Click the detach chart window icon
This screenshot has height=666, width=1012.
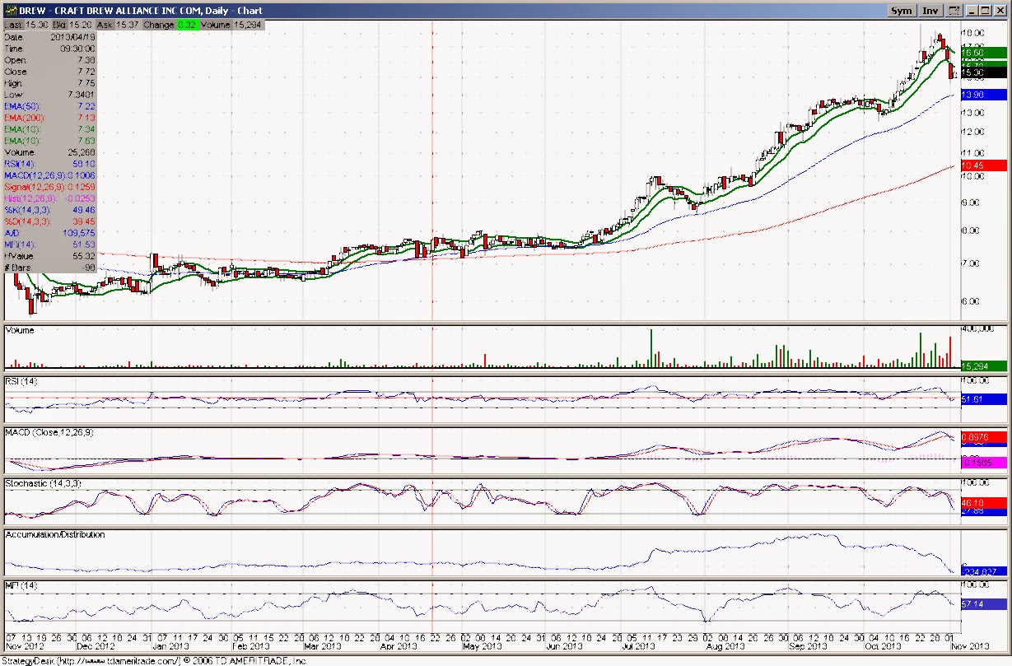click(x=954, y=11)
